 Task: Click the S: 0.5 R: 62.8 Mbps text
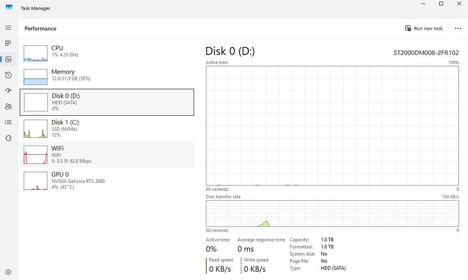pyautogui.click(x=71, y=161)
